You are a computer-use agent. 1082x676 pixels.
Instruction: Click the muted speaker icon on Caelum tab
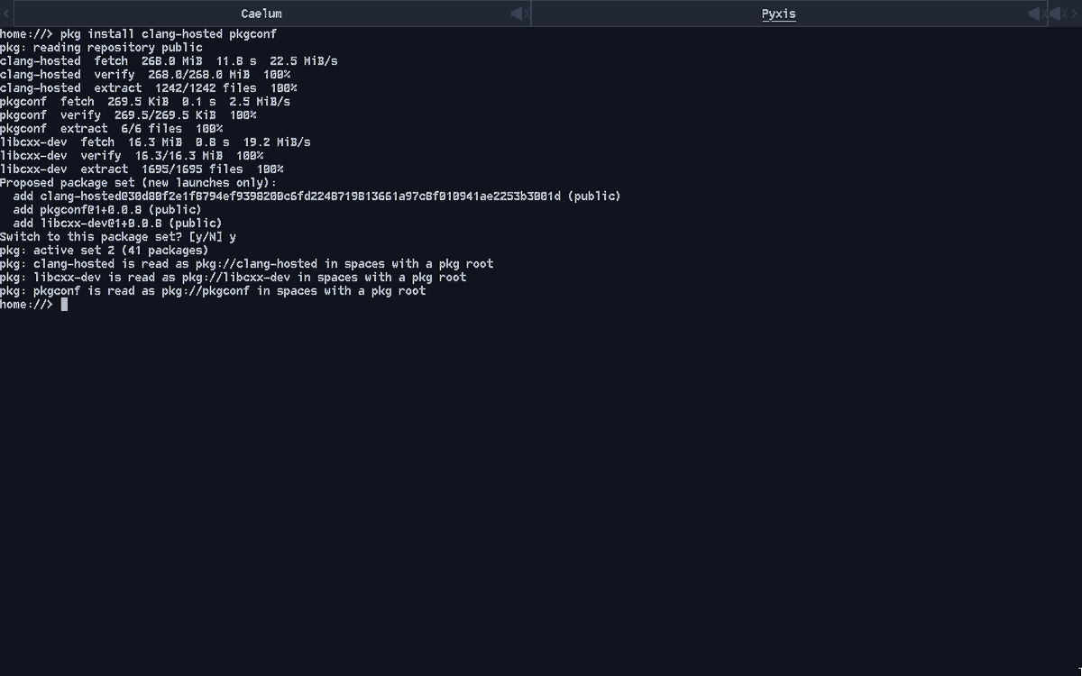point(519,14)
